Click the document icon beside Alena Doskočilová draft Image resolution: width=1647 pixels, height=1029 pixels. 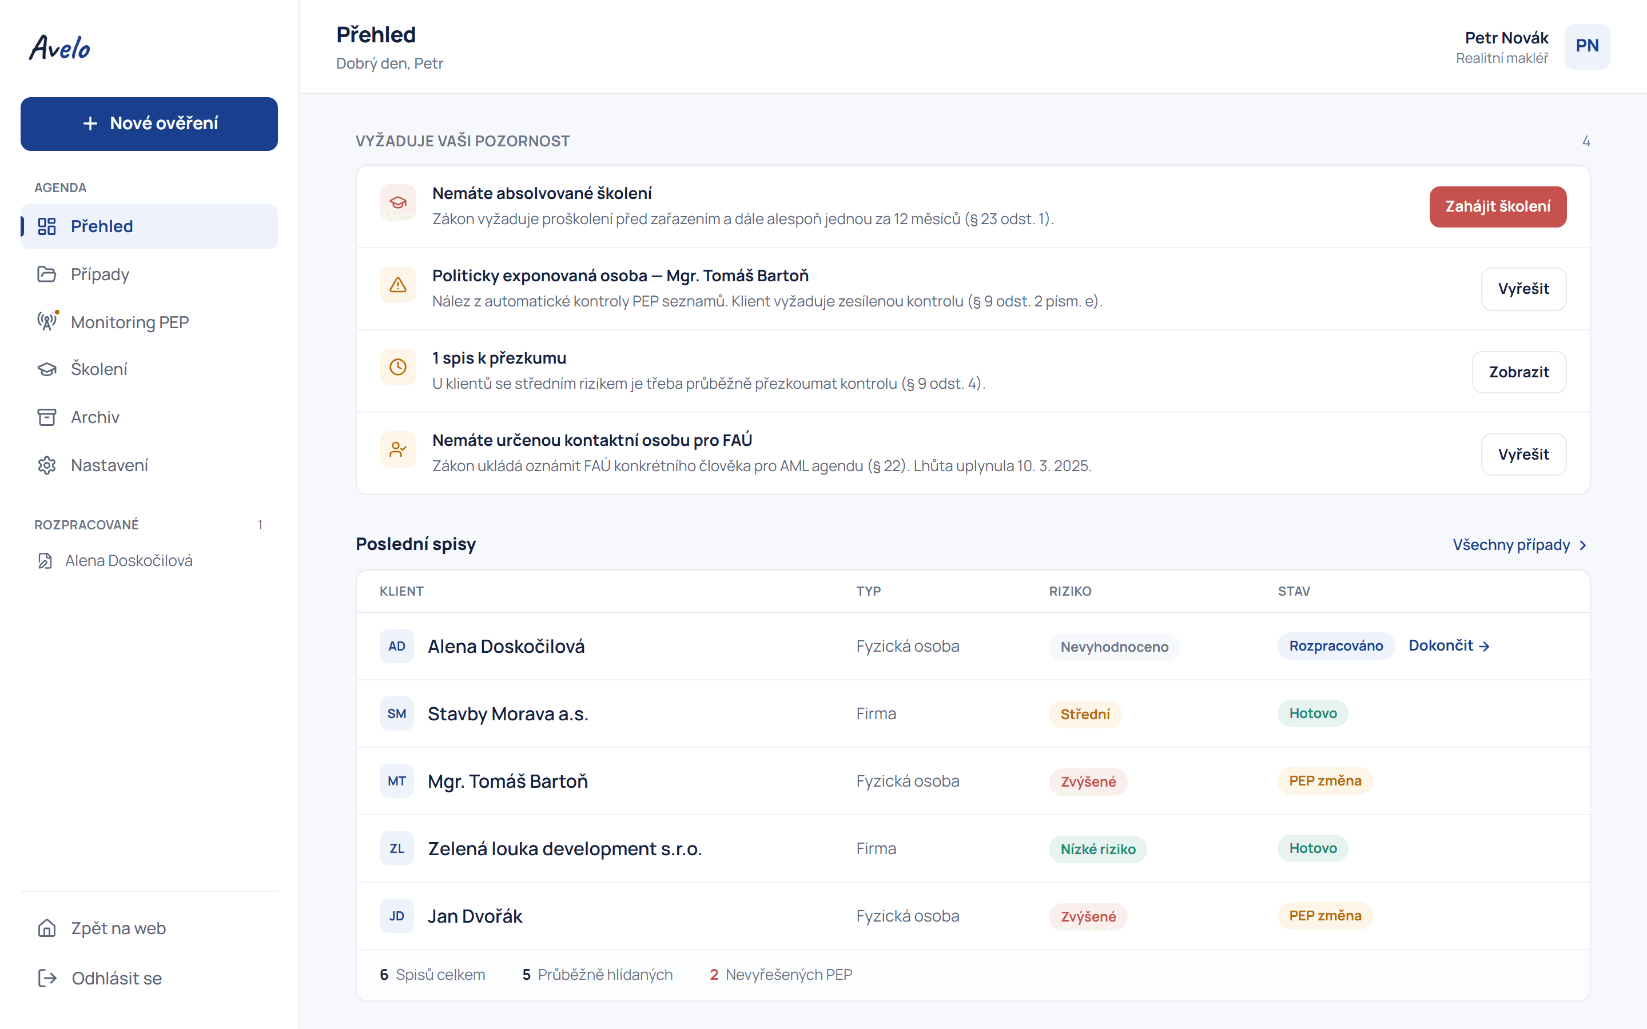pyautogui.click(x=45, y=561)
